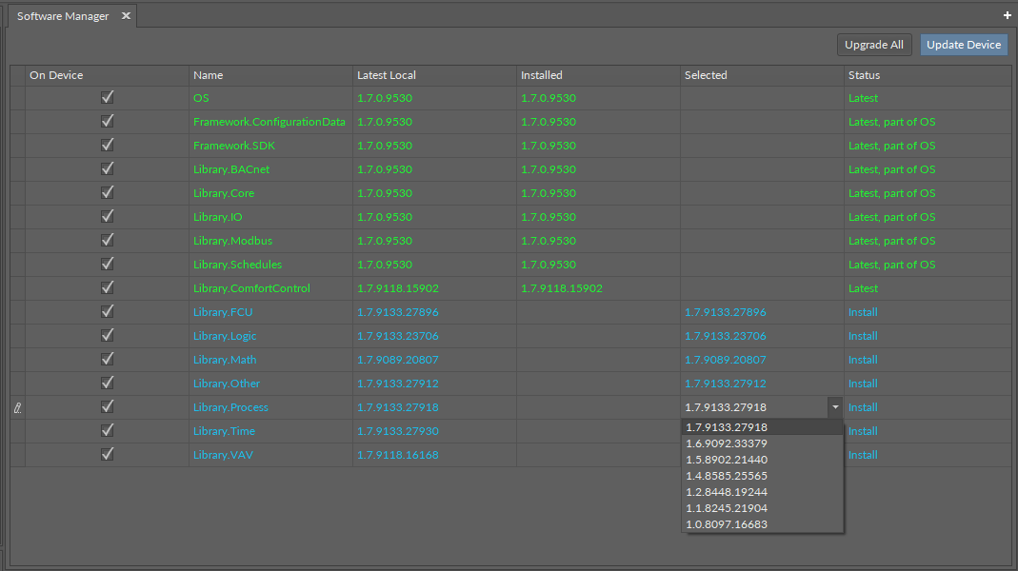Pick version 1.4.8585.25565 from the list
Screen dimensions: 1018x571
(727, 476)
